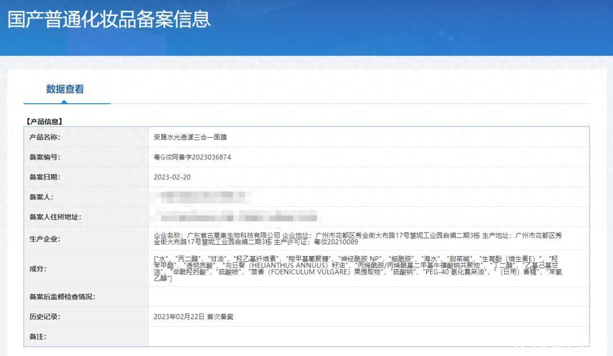Click the 备案日期 label

click(x=45, y=177)
